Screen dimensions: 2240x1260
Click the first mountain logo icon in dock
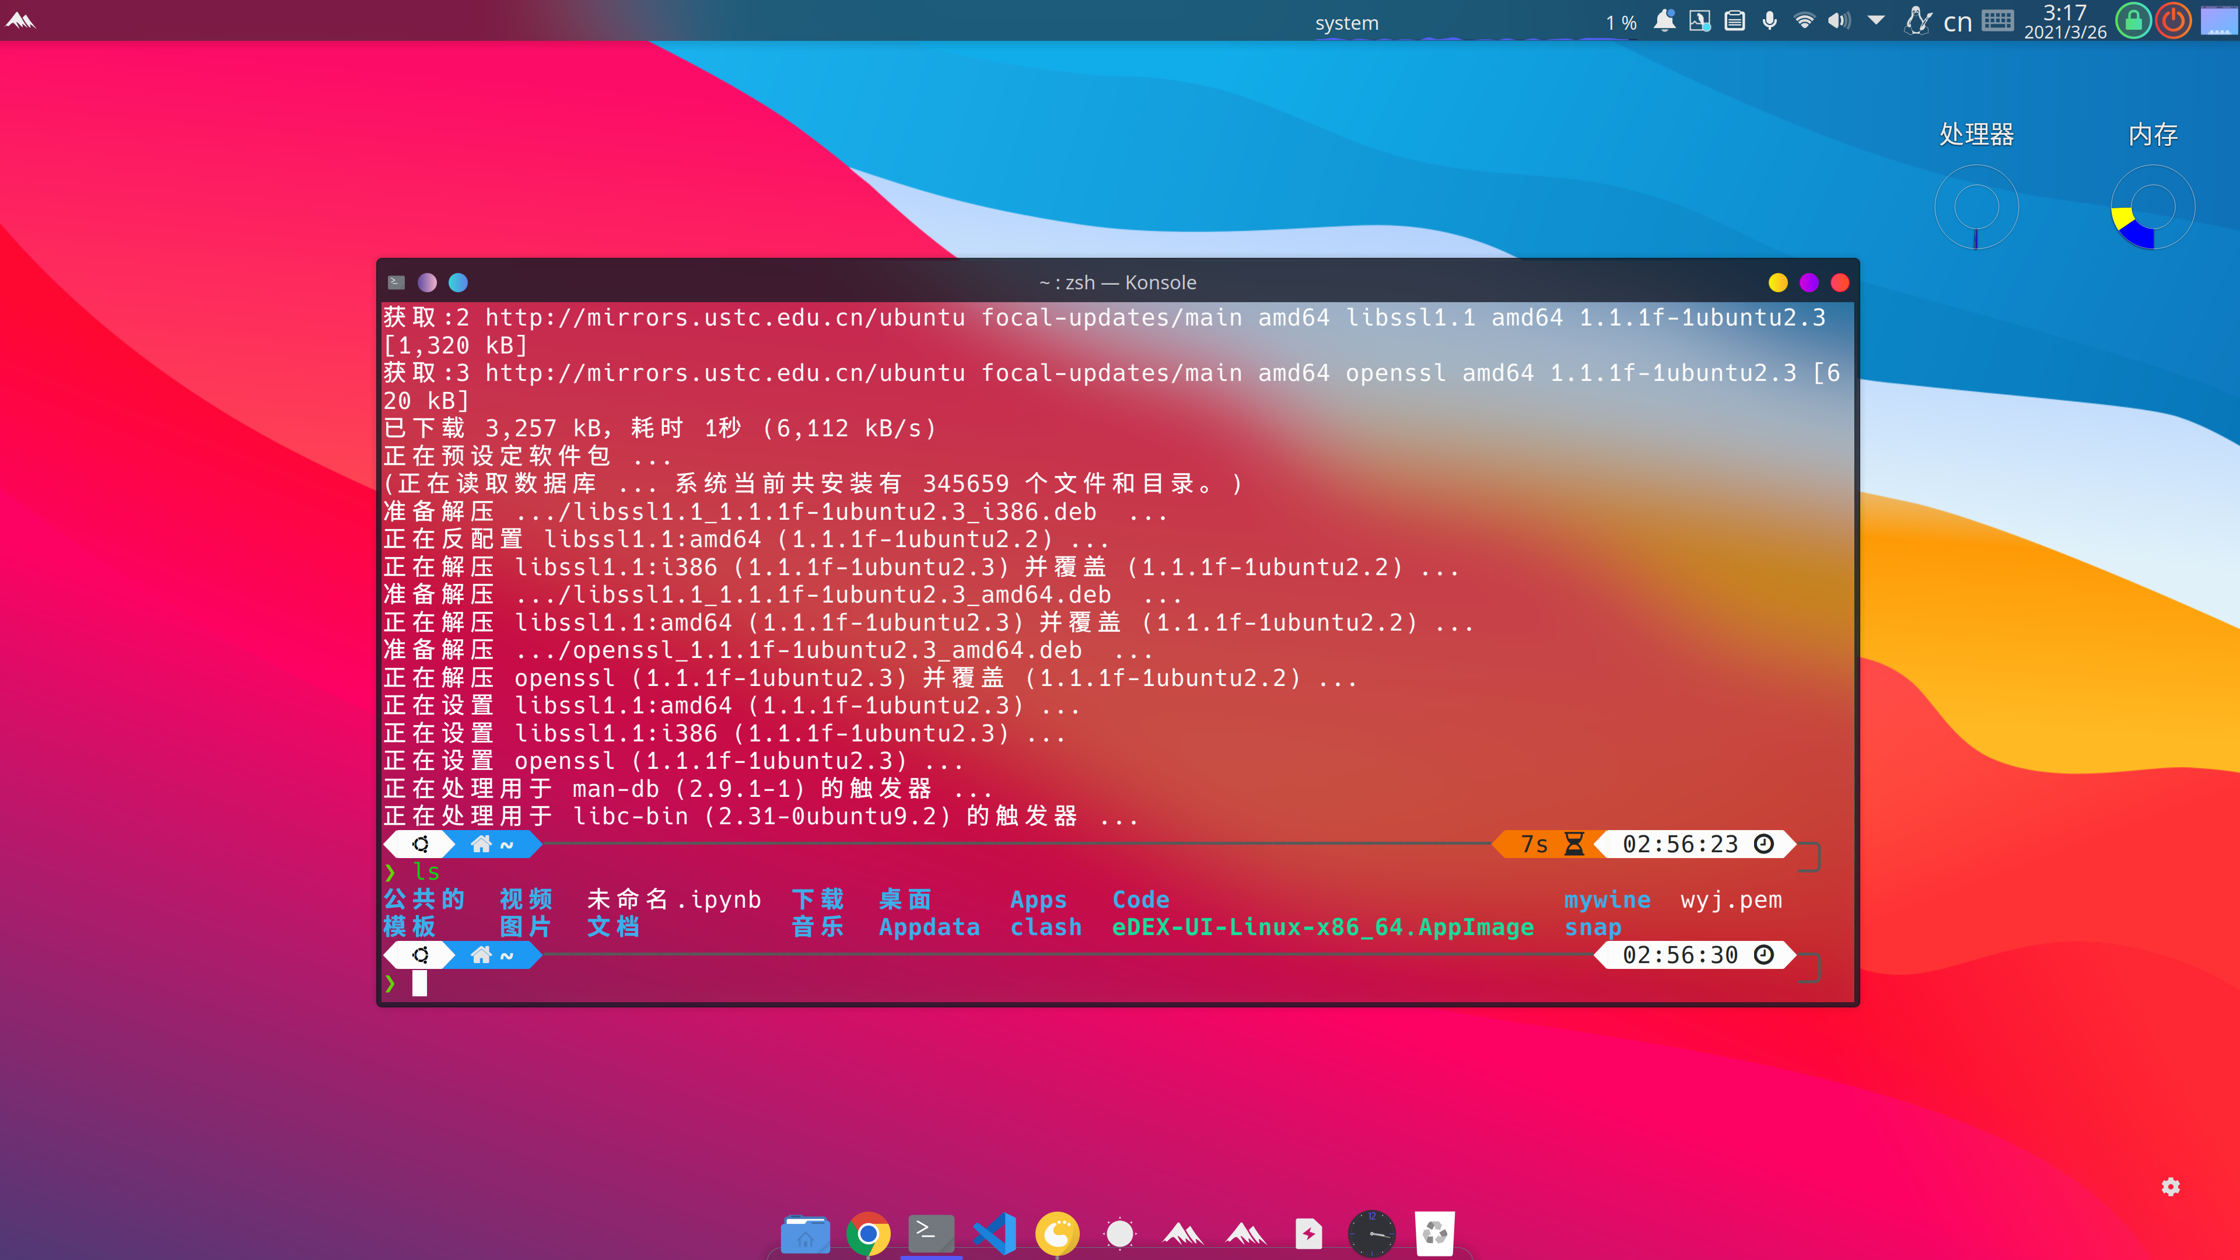(1182, 1233)
